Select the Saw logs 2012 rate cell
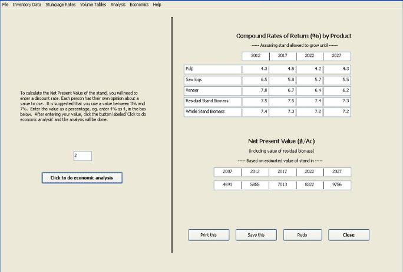The height and width of the screenshot is (272, 403). coord(256,80)
